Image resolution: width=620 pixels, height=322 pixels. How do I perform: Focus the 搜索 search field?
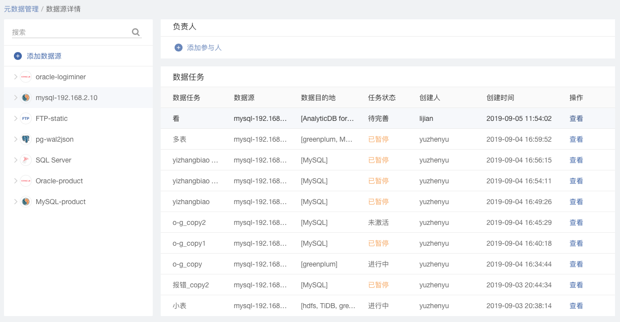pos(69,32)
